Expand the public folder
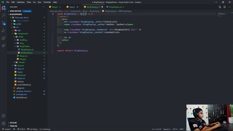The width and height of the screenshot is (233, 131). coord(19,24)
